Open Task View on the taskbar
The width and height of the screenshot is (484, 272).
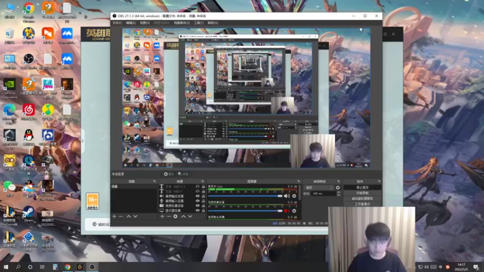[42, 267]
